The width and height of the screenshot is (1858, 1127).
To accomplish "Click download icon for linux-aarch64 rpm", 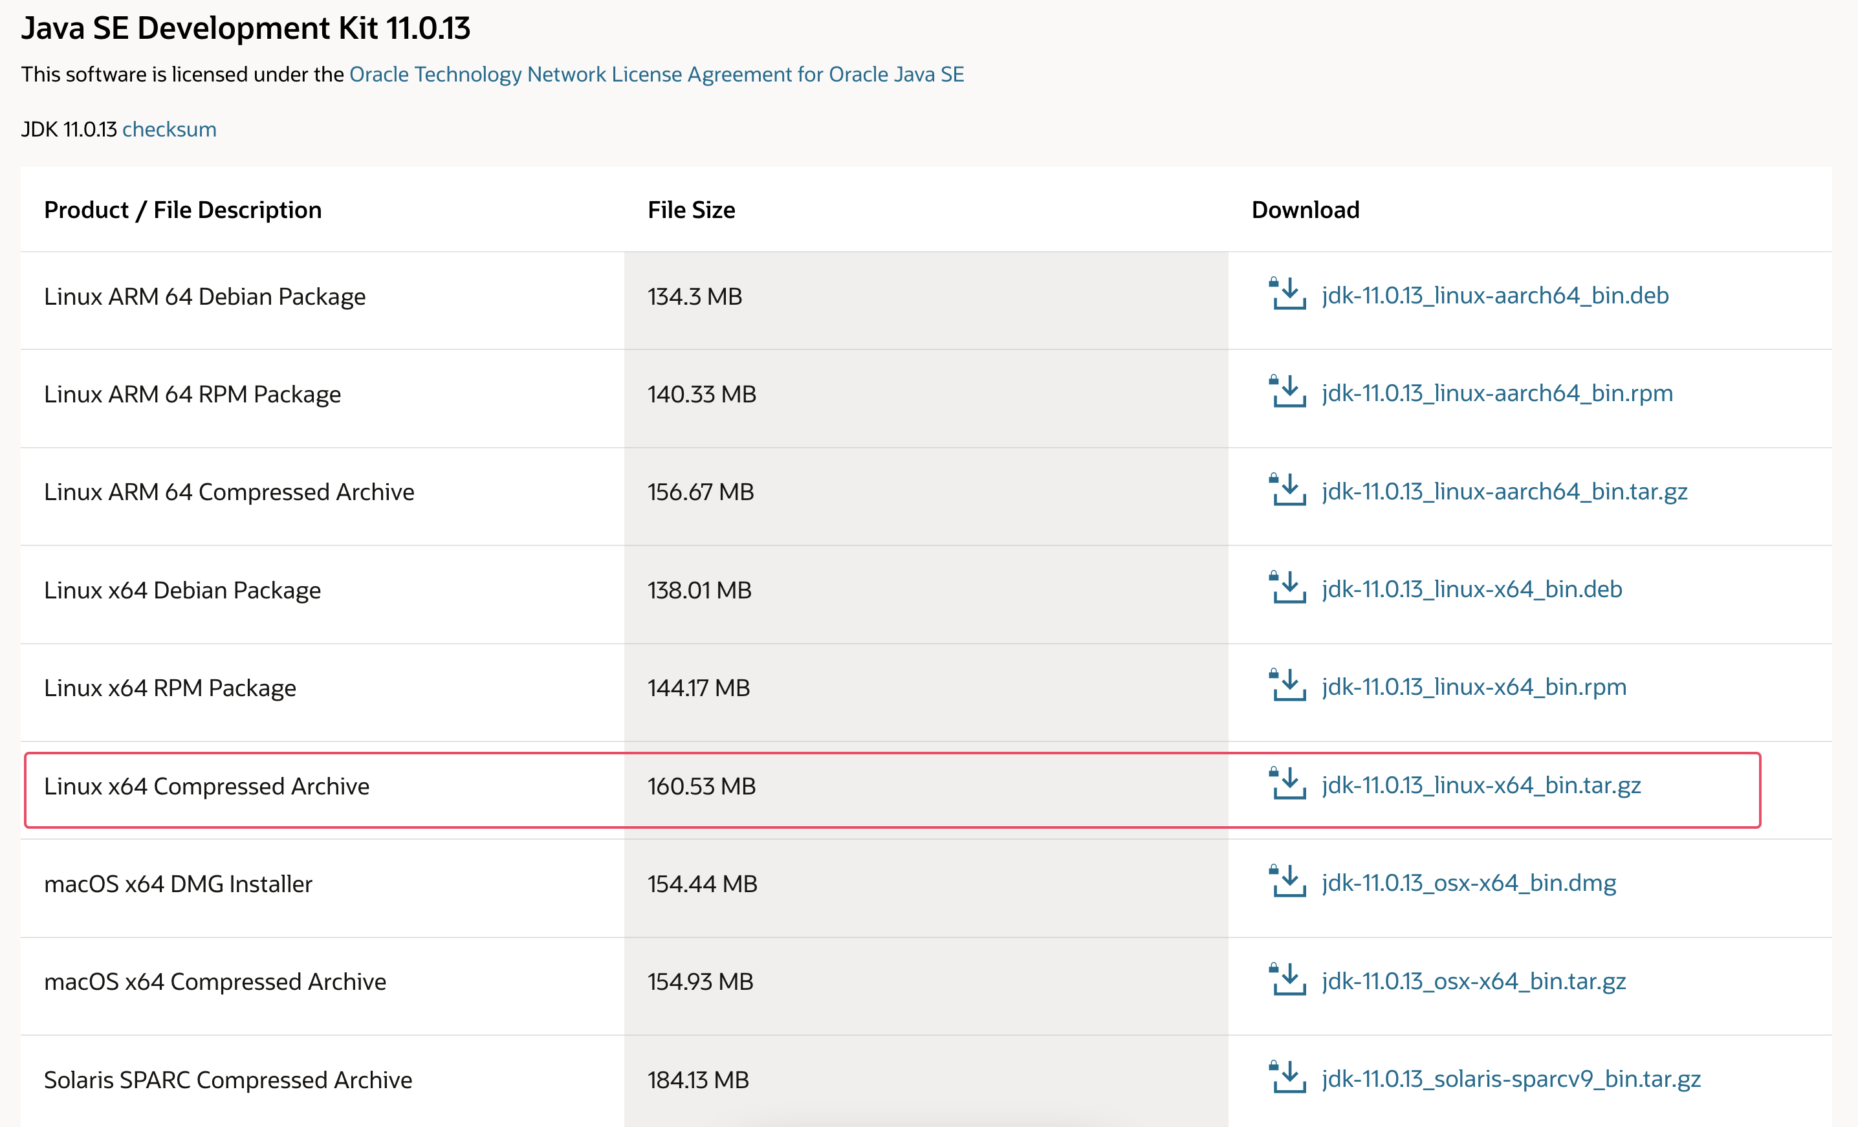I will tap(1287, 392).
